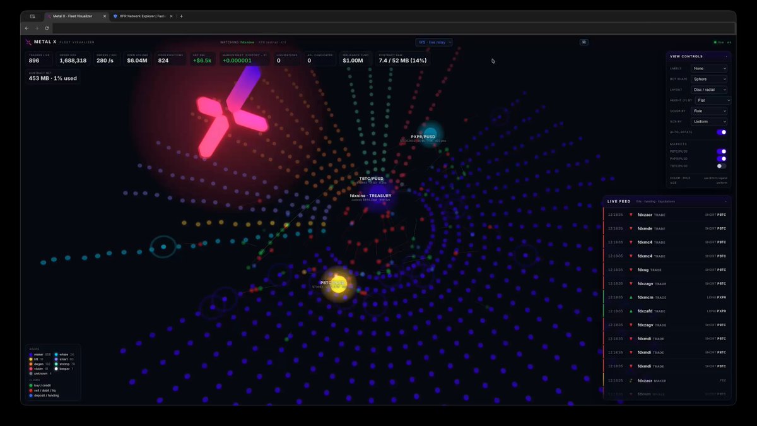Viewport: 757px width, 426px height.
Task: Open the Size By dropdown
Action: pyautogui.click(x=709, y=121)
